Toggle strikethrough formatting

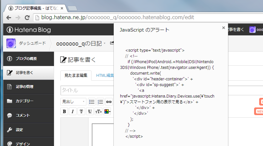[x=81, y=111]
